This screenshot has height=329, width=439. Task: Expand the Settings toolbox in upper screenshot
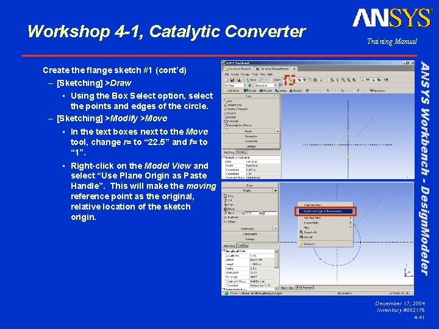(x=251, y=146)
